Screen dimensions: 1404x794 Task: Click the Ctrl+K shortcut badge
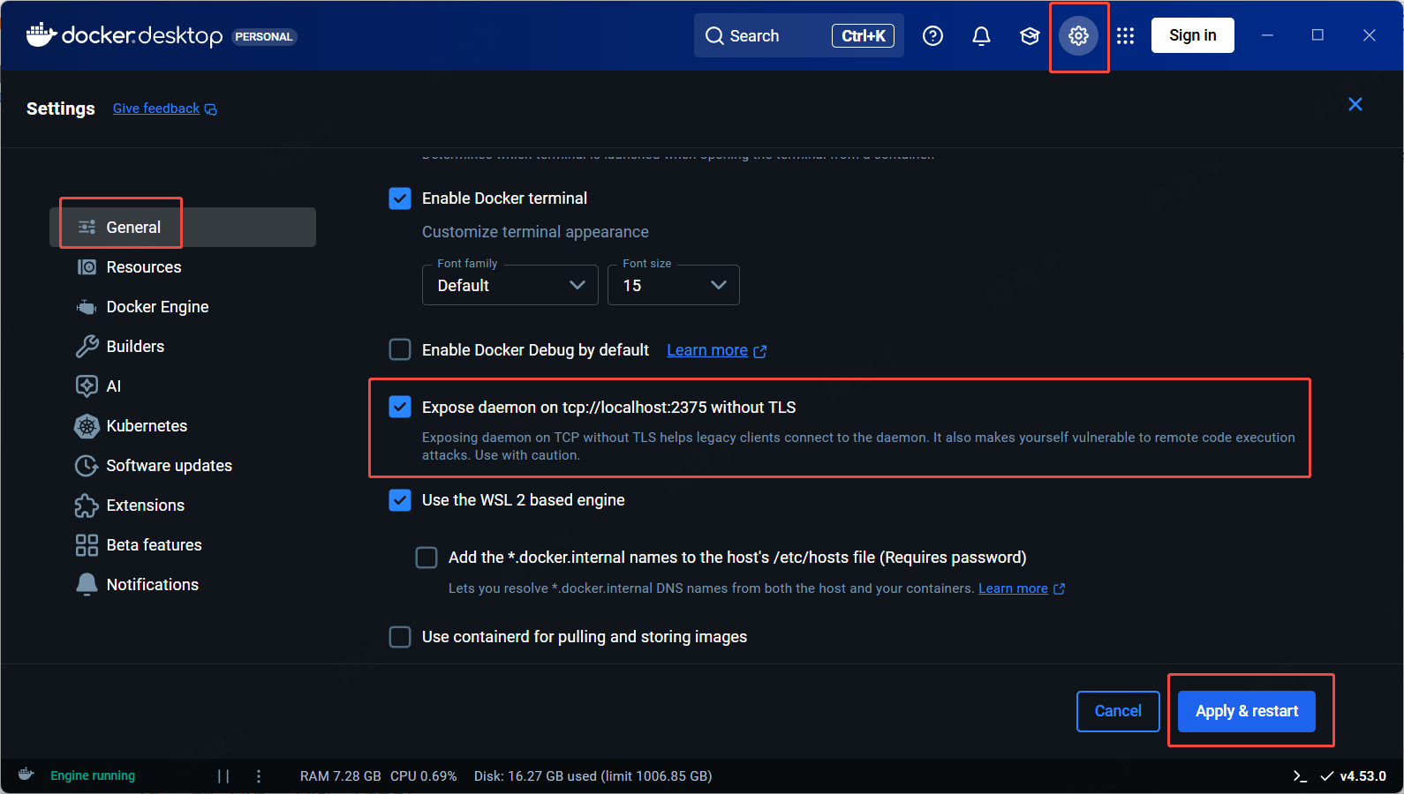click(863, 36)
